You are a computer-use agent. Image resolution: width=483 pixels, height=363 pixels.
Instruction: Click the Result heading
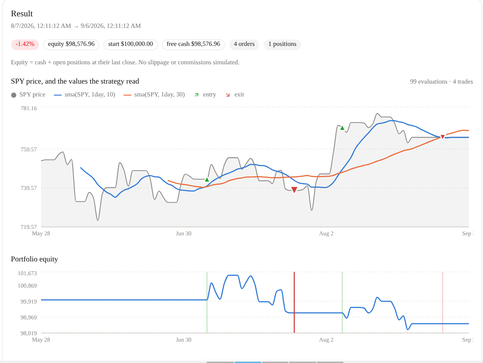point(22,14)
